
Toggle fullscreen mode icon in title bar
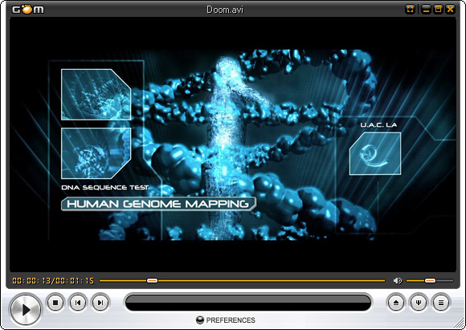(x=410, y=10)
